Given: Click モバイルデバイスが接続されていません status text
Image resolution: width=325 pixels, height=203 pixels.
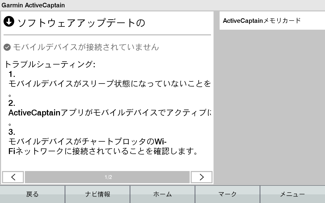Looking at the screenshot, I should pyautogui.click(x=86, y=47).
